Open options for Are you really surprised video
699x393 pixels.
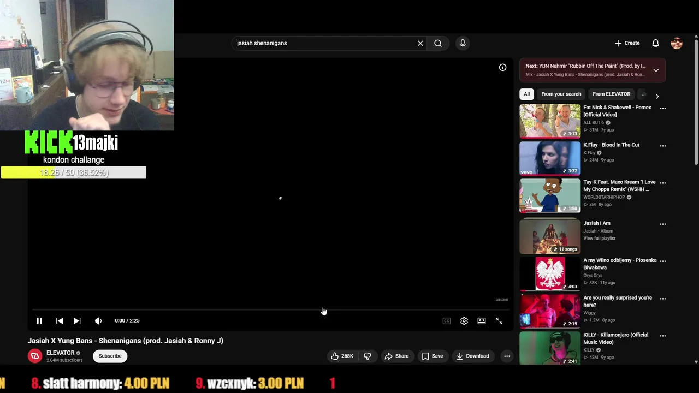pyautogui.click(x=663, y=299)
